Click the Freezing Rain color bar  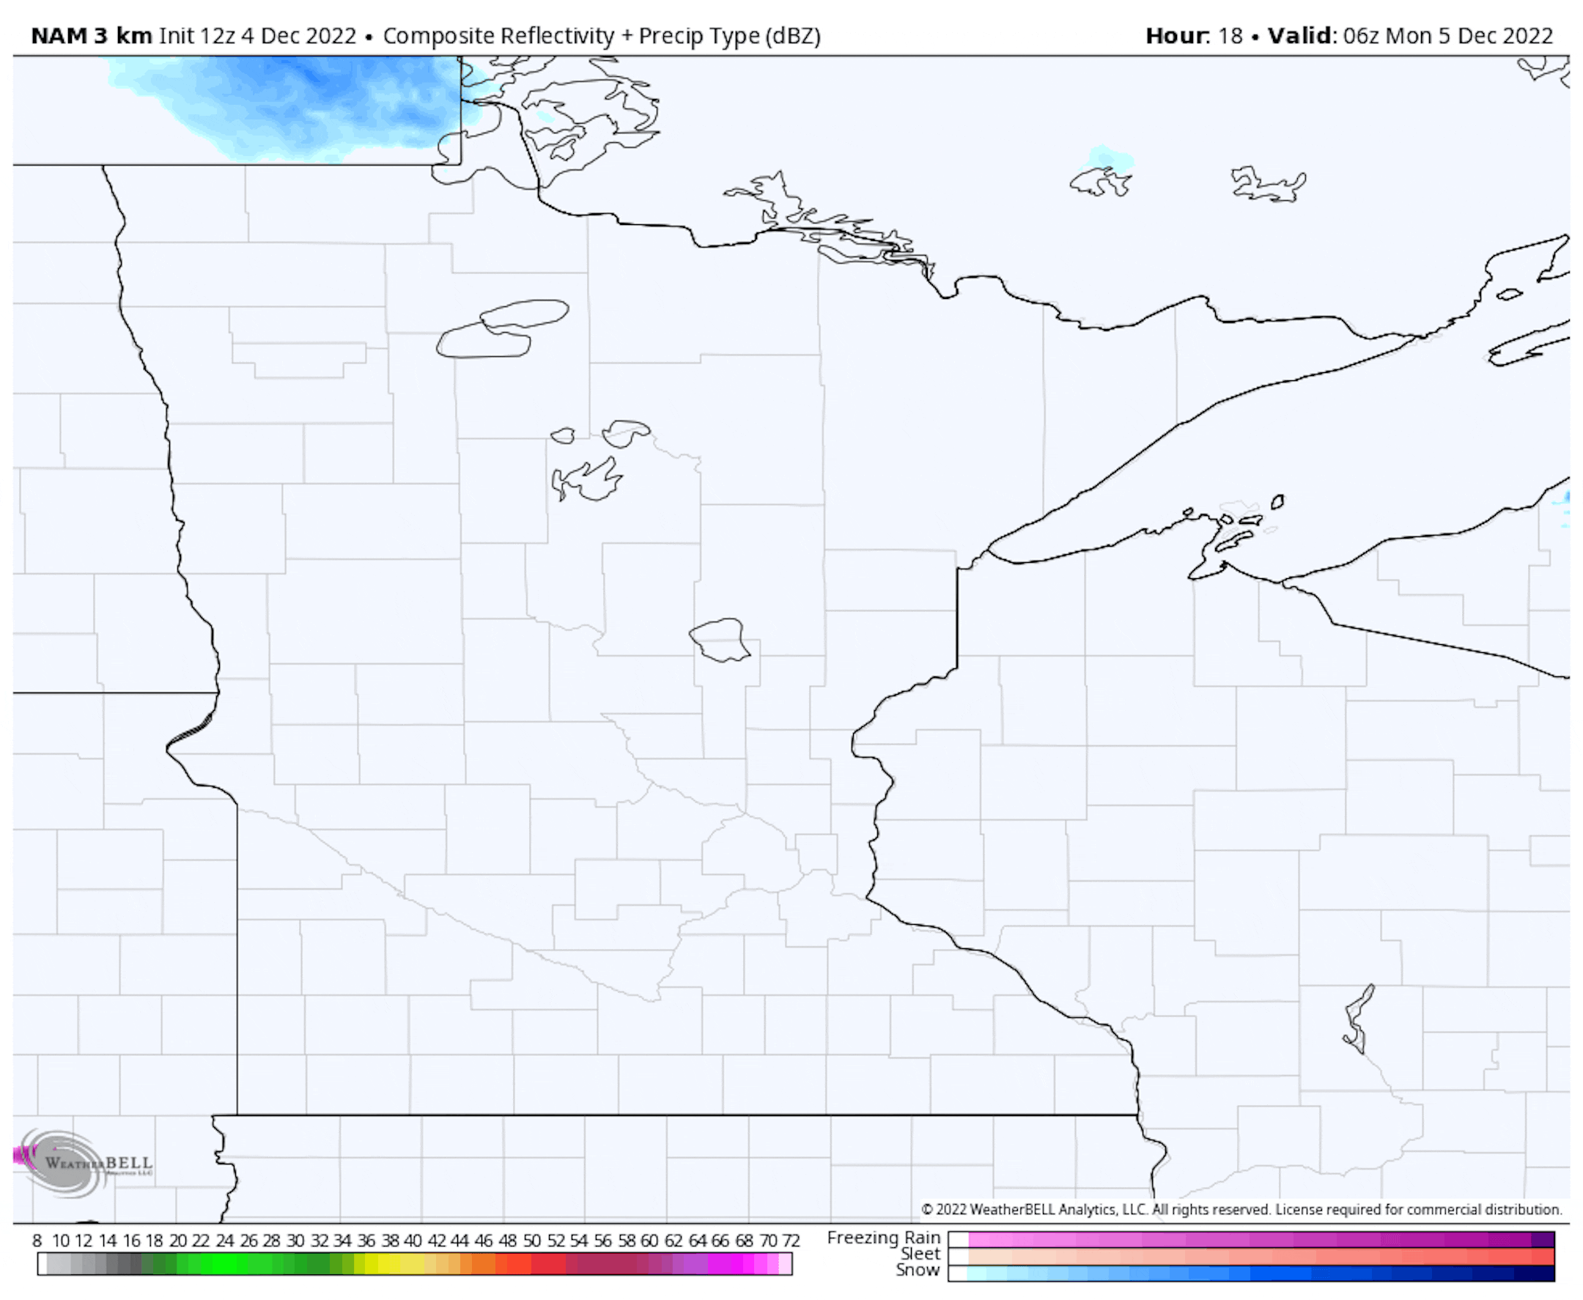pyautogui.click(x=1250, y=1239)
